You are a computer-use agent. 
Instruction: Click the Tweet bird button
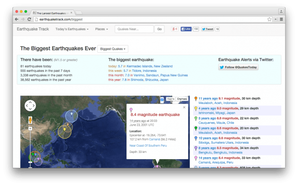(208, 29)
